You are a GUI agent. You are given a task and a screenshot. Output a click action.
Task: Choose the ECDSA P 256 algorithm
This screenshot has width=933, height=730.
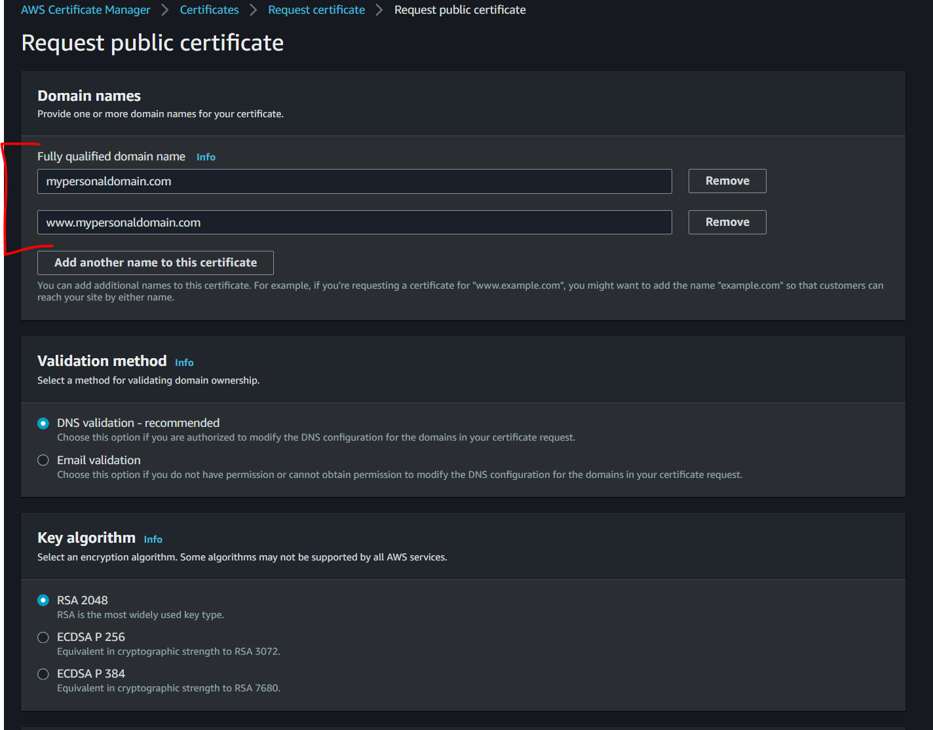43,637
